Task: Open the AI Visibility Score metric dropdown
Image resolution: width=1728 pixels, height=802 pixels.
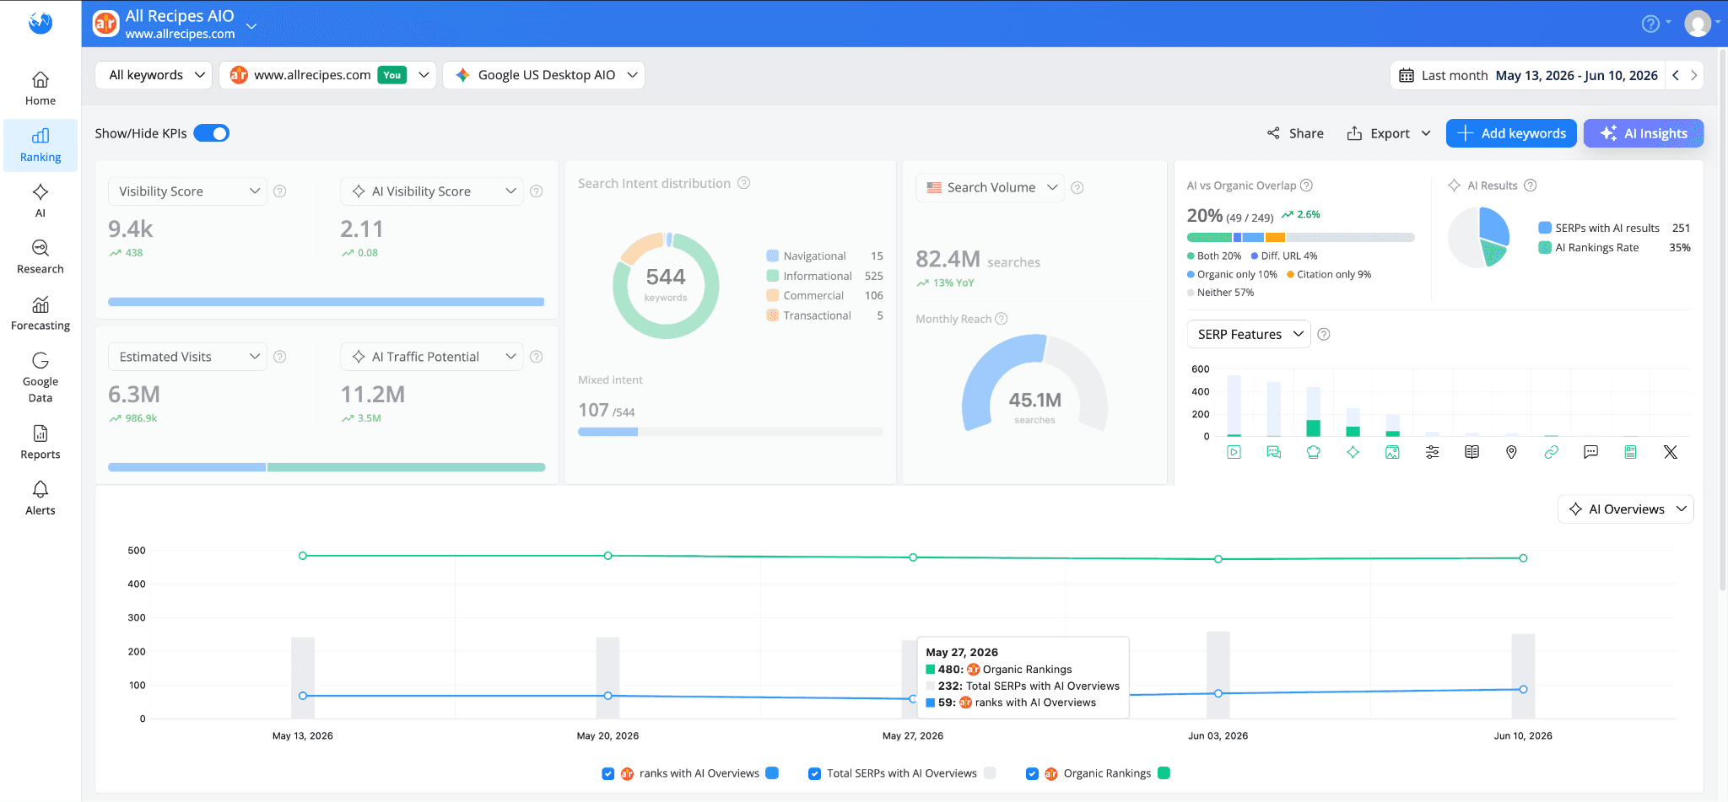Action: (432, 191)
